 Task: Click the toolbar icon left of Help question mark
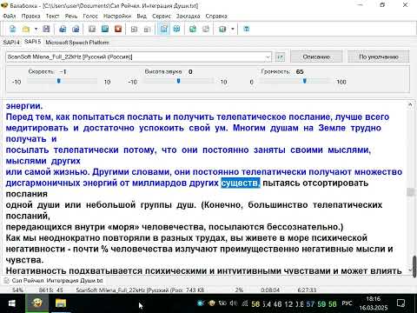pyautogui.click(x=222, y=29)
